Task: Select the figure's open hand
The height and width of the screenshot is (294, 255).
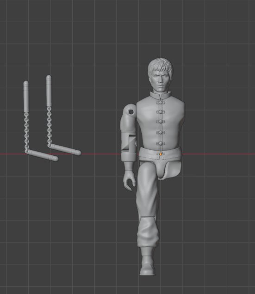Action: click(130, 181)
